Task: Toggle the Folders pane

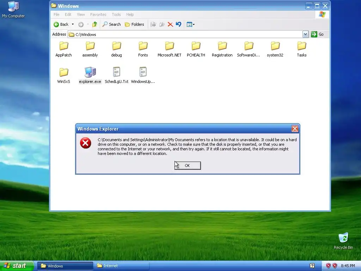Action: pyautogui.click(x=134, y=24)
